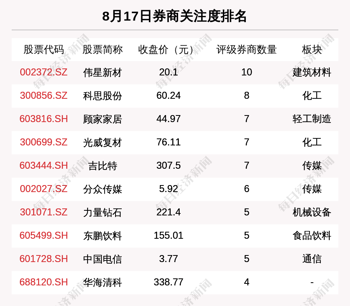Click the sector 化工 for 科思股份
This screenshot has width=350, height=306.
coord(312,96)
